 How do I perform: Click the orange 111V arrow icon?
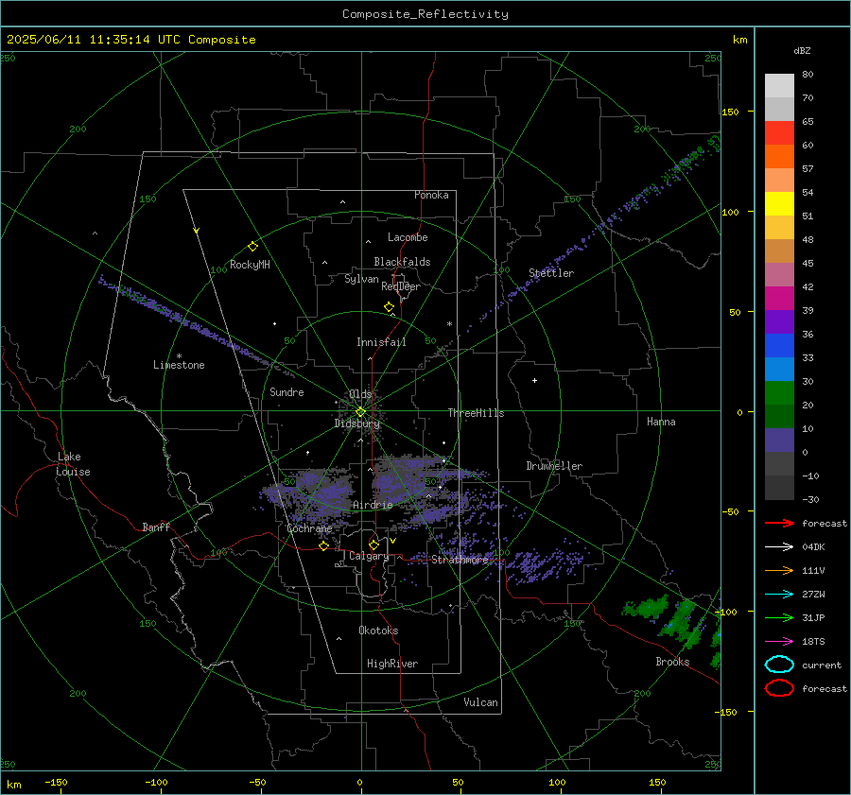[779, 570]
